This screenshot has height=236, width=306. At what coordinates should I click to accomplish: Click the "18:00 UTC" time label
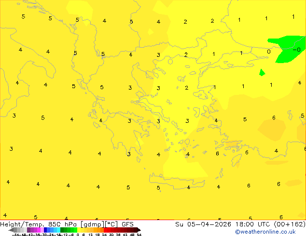[x=243, y=224]
